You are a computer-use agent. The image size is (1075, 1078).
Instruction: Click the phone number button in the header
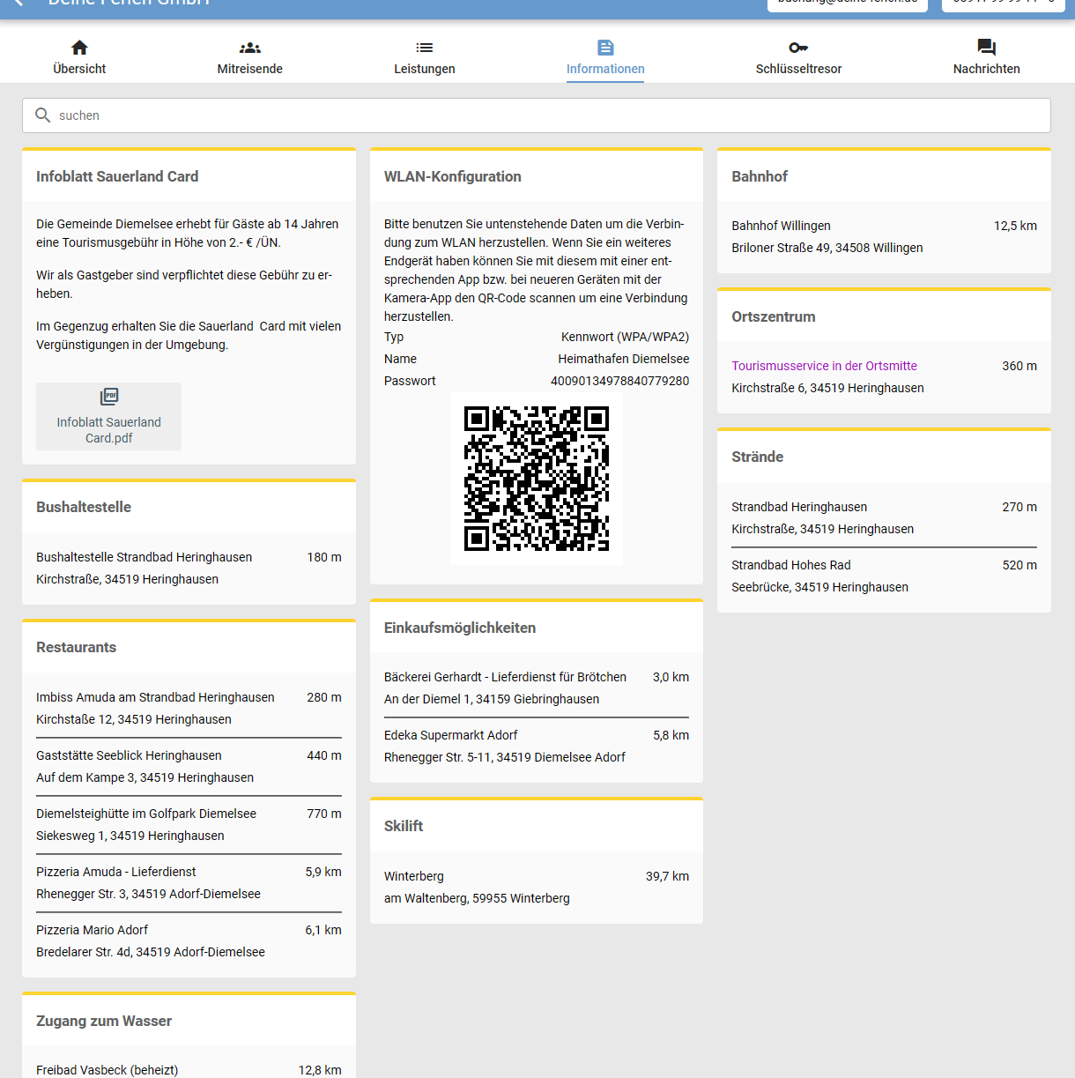tap(1003, 4)
